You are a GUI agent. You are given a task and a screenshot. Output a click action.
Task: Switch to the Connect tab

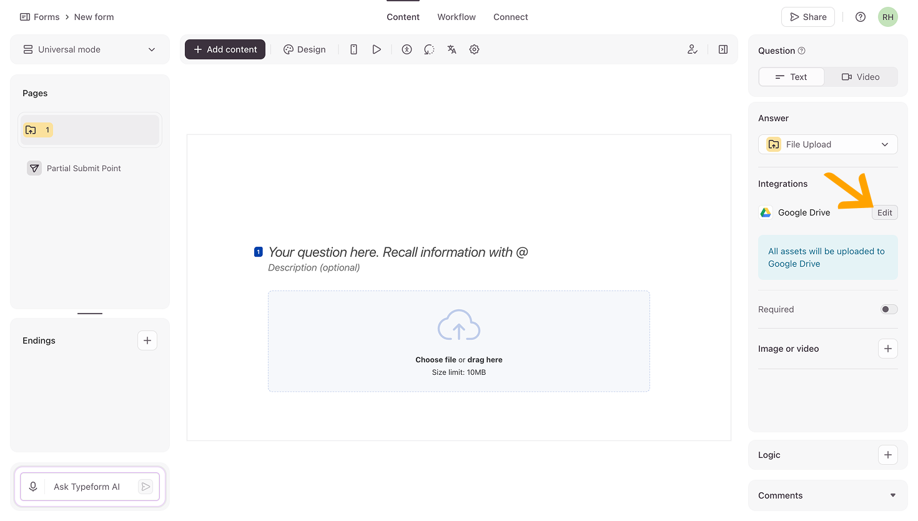coord(511,17)
